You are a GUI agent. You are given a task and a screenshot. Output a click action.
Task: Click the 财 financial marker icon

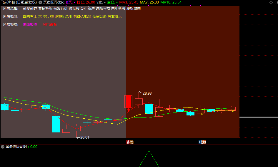pyautogui.click(x=200, y=142)
